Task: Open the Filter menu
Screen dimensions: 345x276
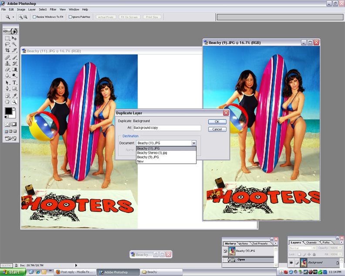Action: (x=53, y=9)
